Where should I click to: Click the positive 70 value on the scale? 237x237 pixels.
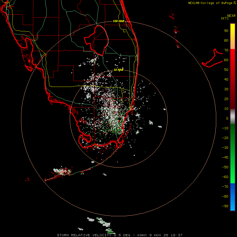(x=226, y=50)
